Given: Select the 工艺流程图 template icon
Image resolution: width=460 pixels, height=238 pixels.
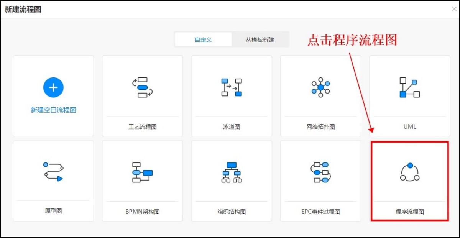Looking at the screenshot, I should click(x=142, y=87).
